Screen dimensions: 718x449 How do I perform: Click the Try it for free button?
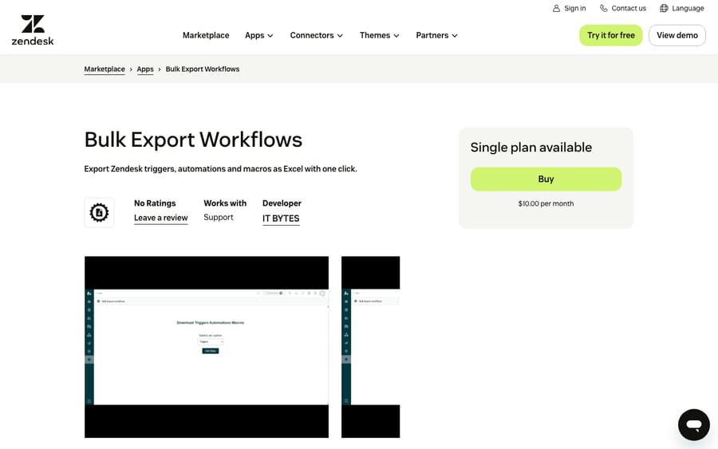(611, 35)
